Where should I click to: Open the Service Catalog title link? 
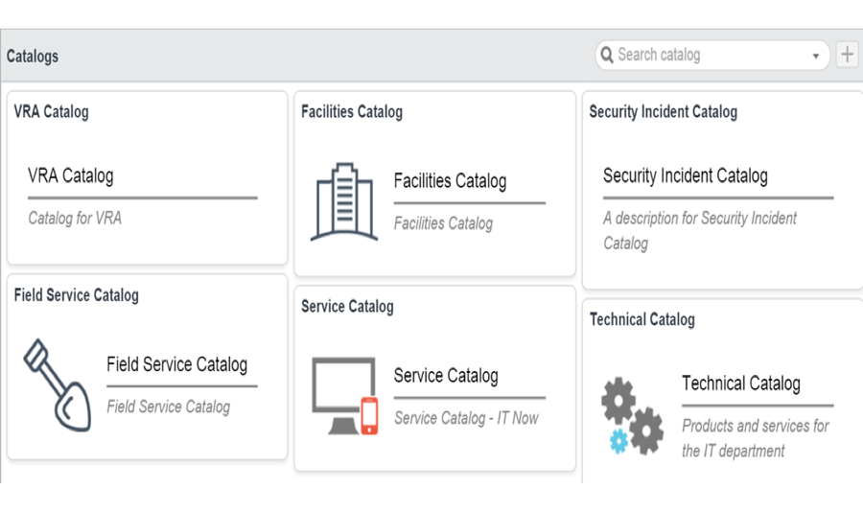(x=446, y=376)
